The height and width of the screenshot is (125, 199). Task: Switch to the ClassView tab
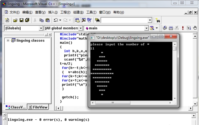pos(16,107)
